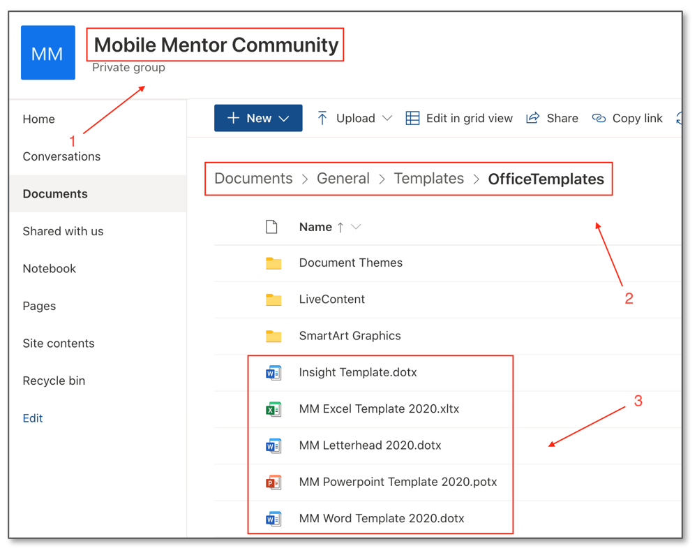The image size is (697, 553).
Task: Click the Mobile Mentor Community site title
Action: tap(216, 45)
